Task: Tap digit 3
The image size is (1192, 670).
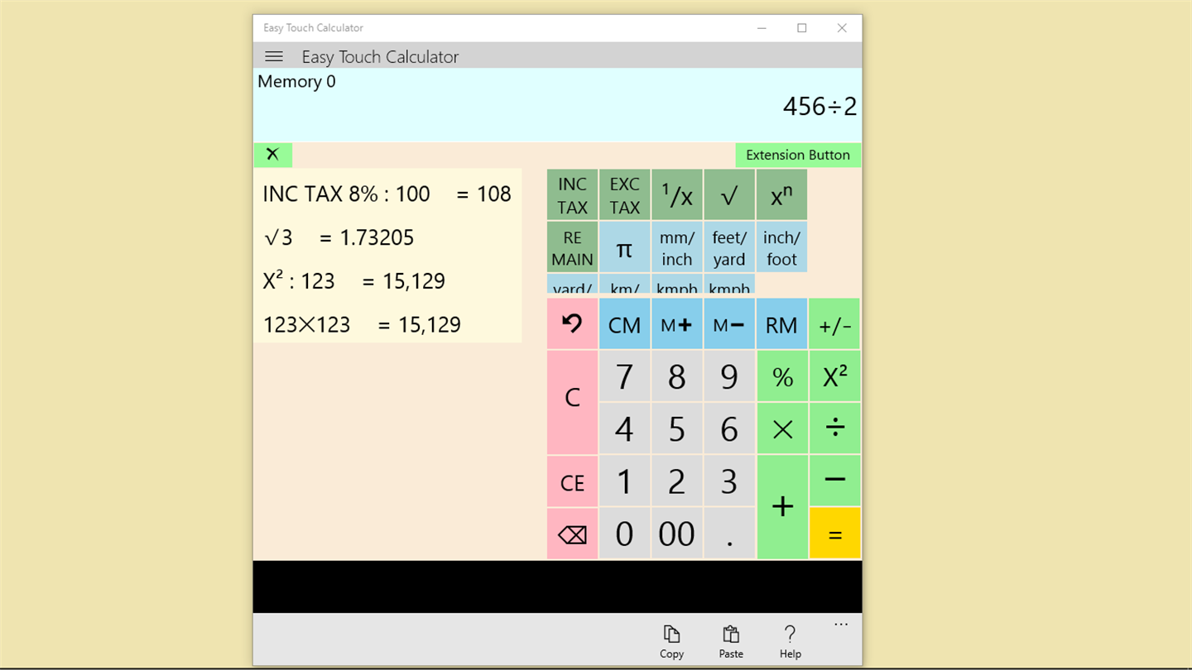Action: click(729, 481)
